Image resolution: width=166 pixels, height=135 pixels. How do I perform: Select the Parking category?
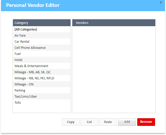point(20,91)
